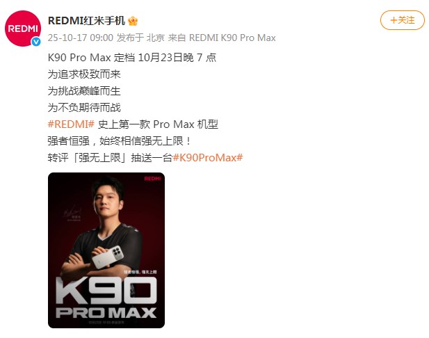Click the PRO MAX lettering in poster

tap(106, 312)
